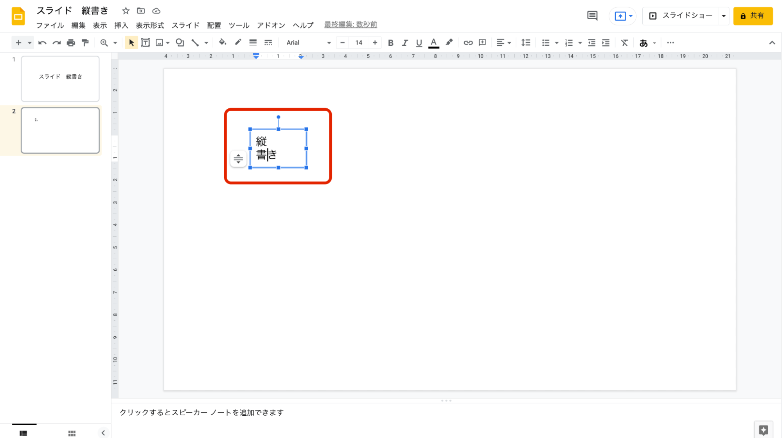This screenshot has height=438, width=782.
Task: Collapse the slide filmstrip panel
Action: (x=103, y=433)
